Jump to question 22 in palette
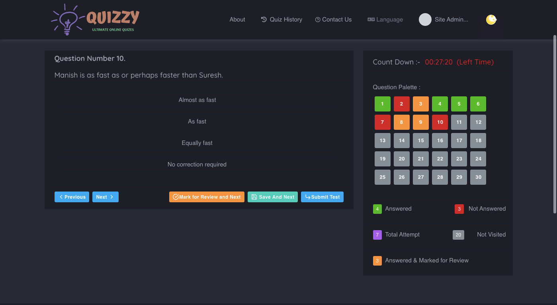Viewport: 557px width, 305px height. [x=440, y=159]
